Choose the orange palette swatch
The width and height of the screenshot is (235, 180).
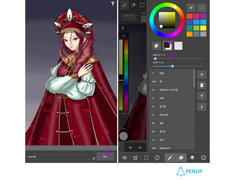pyautogui.click(x=190, y=34)
